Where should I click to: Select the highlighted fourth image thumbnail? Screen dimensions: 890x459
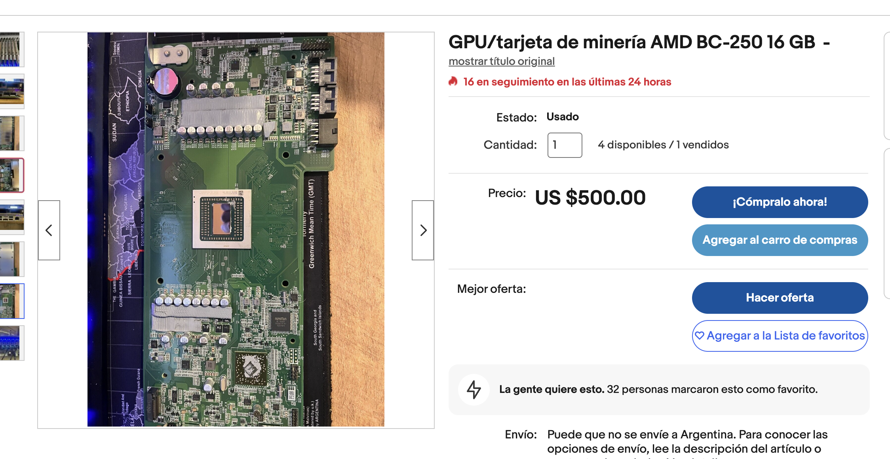tap(12, 175)
